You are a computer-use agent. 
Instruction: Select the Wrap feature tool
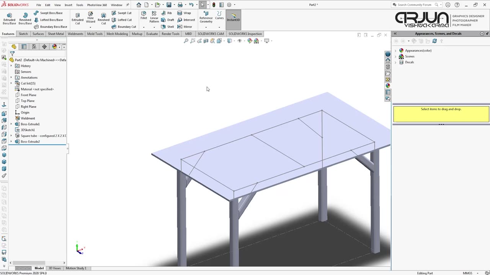pos(184,13)
